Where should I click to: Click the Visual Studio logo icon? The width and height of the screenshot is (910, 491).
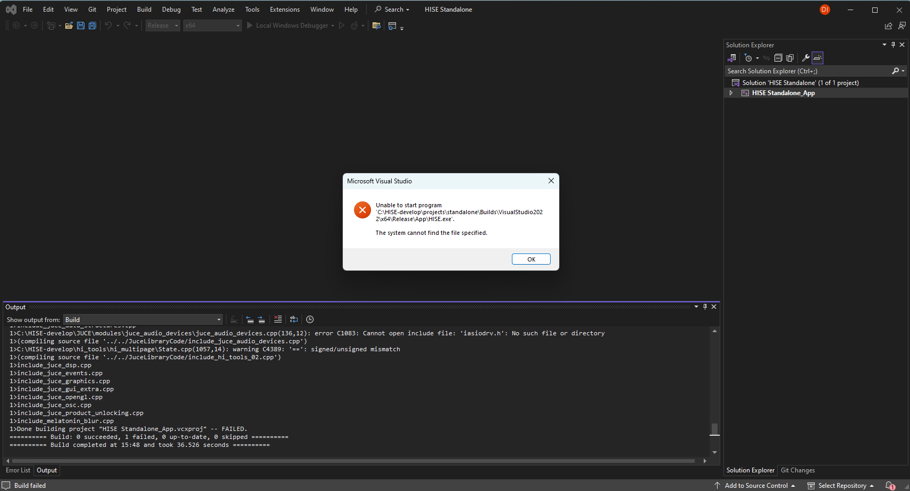coord(11,10)
